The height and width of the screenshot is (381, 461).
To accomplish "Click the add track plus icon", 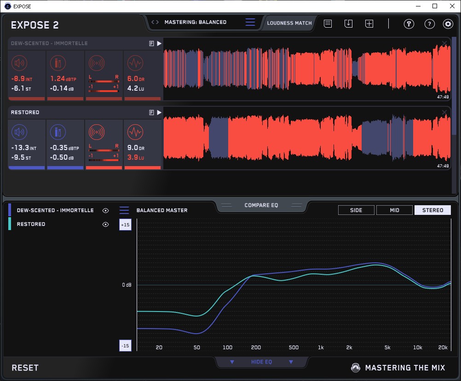I will (369, 23).
